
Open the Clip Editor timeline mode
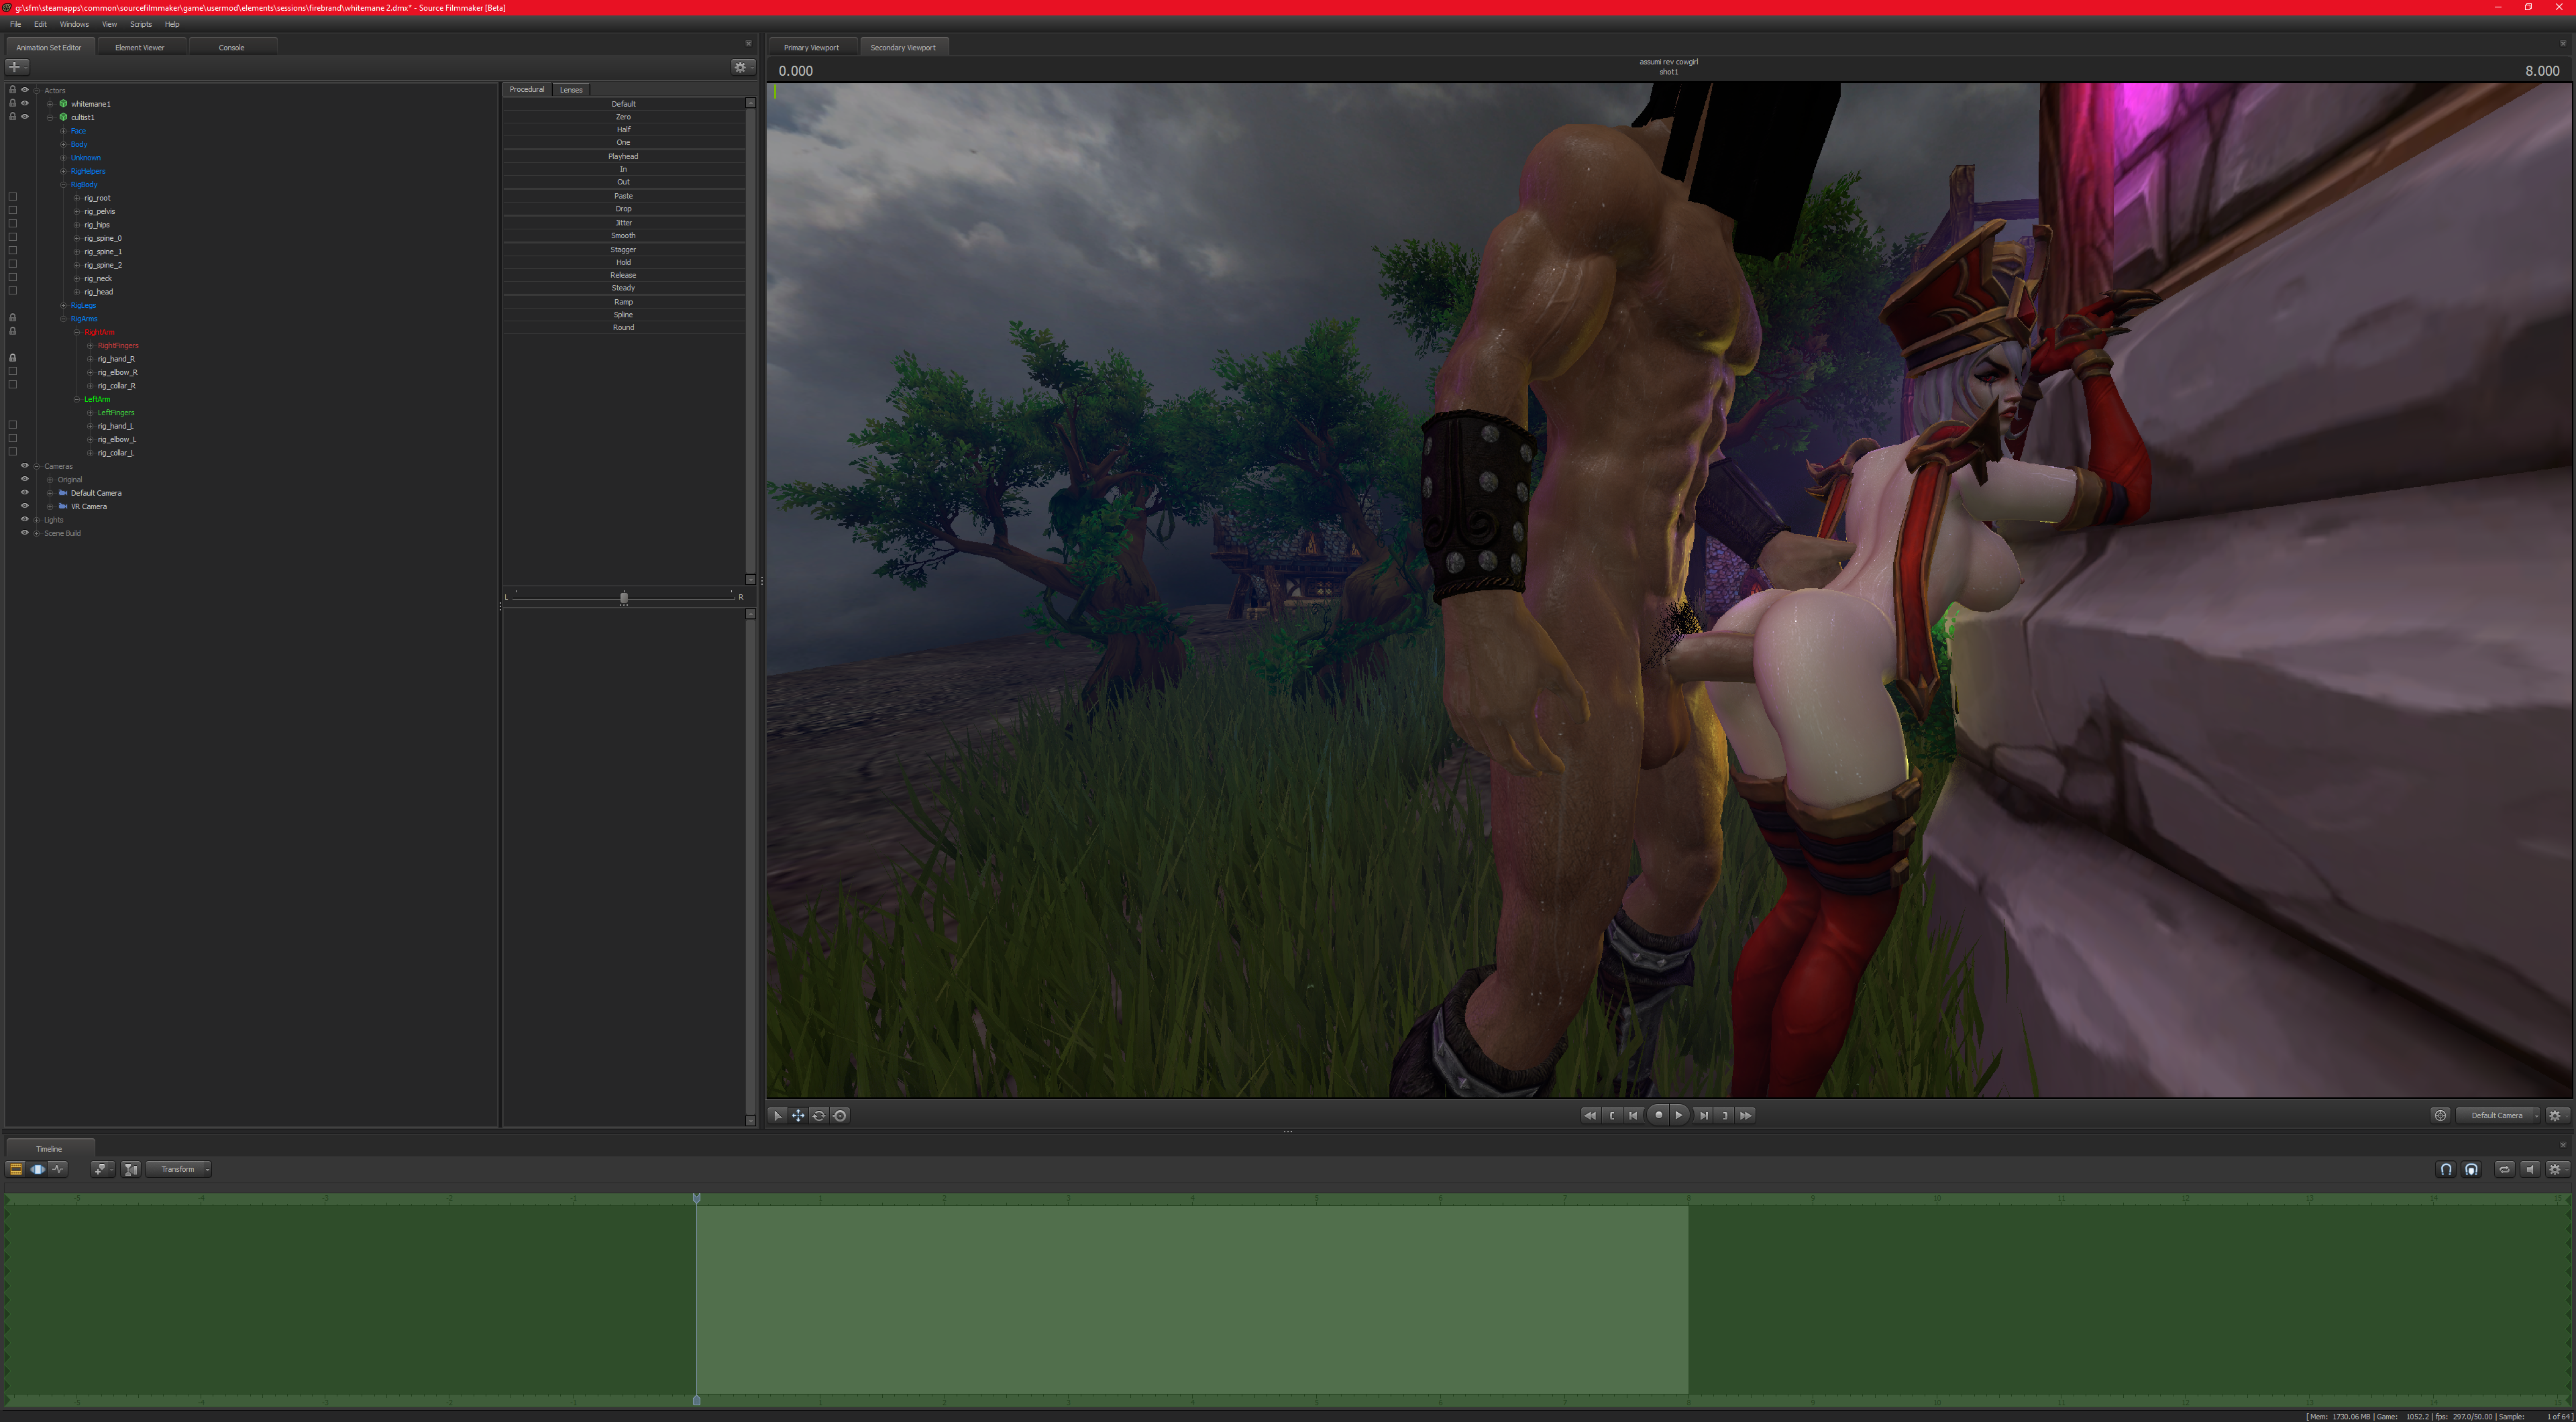(x=16, y=1169)
